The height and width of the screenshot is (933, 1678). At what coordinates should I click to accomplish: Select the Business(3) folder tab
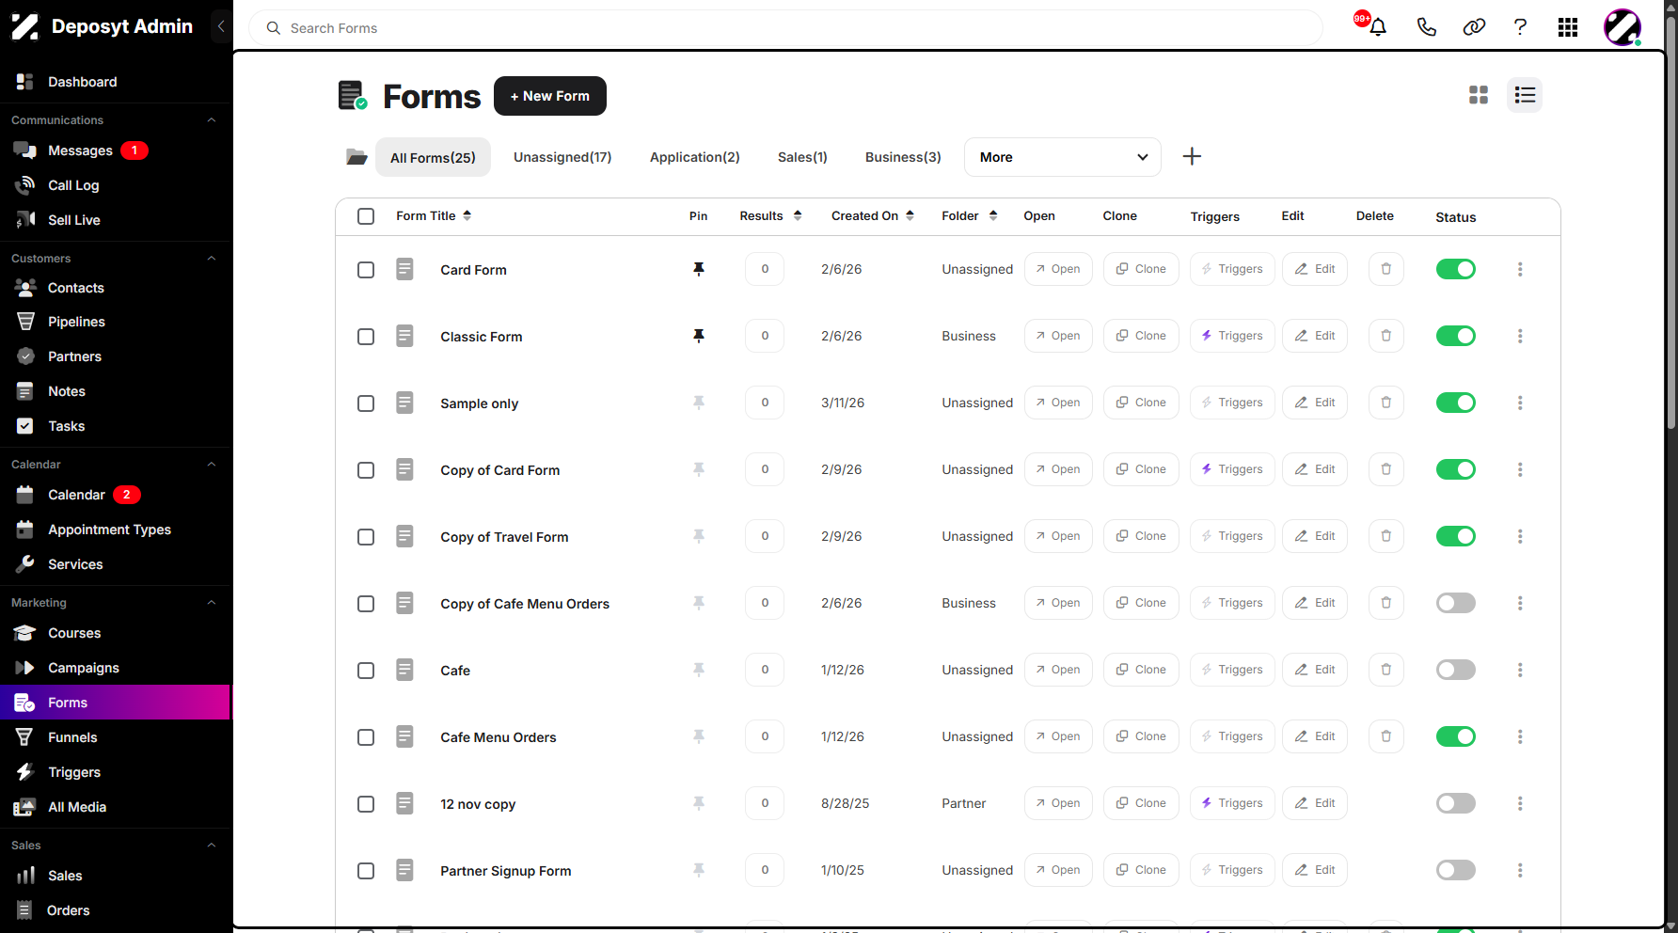click(903, 157)
